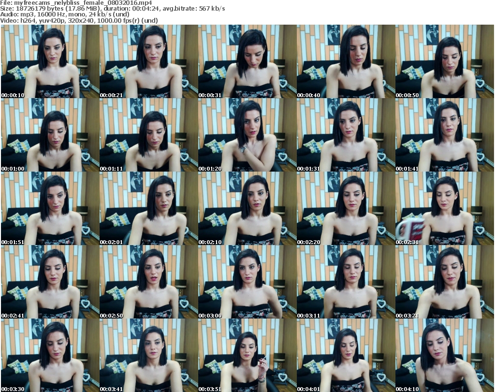Pick the thumbnail at 00:03:30
This screenshot has width=495, height=392.
coord(50,355)
